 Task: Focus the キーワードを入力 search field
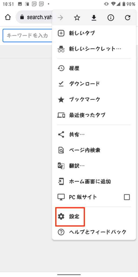[x=28, y=35]
